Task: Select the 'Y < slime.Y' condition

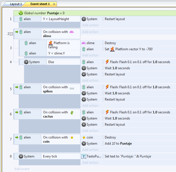Action: [x=56, y=53]
